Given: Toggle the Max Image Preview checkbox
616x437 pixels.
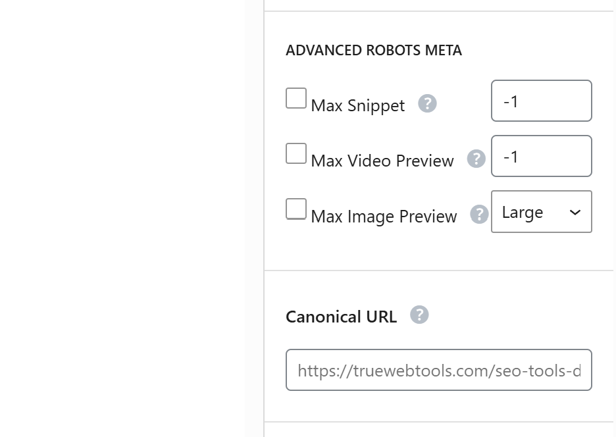Looking at the screenshot, I should pos(296,209).
